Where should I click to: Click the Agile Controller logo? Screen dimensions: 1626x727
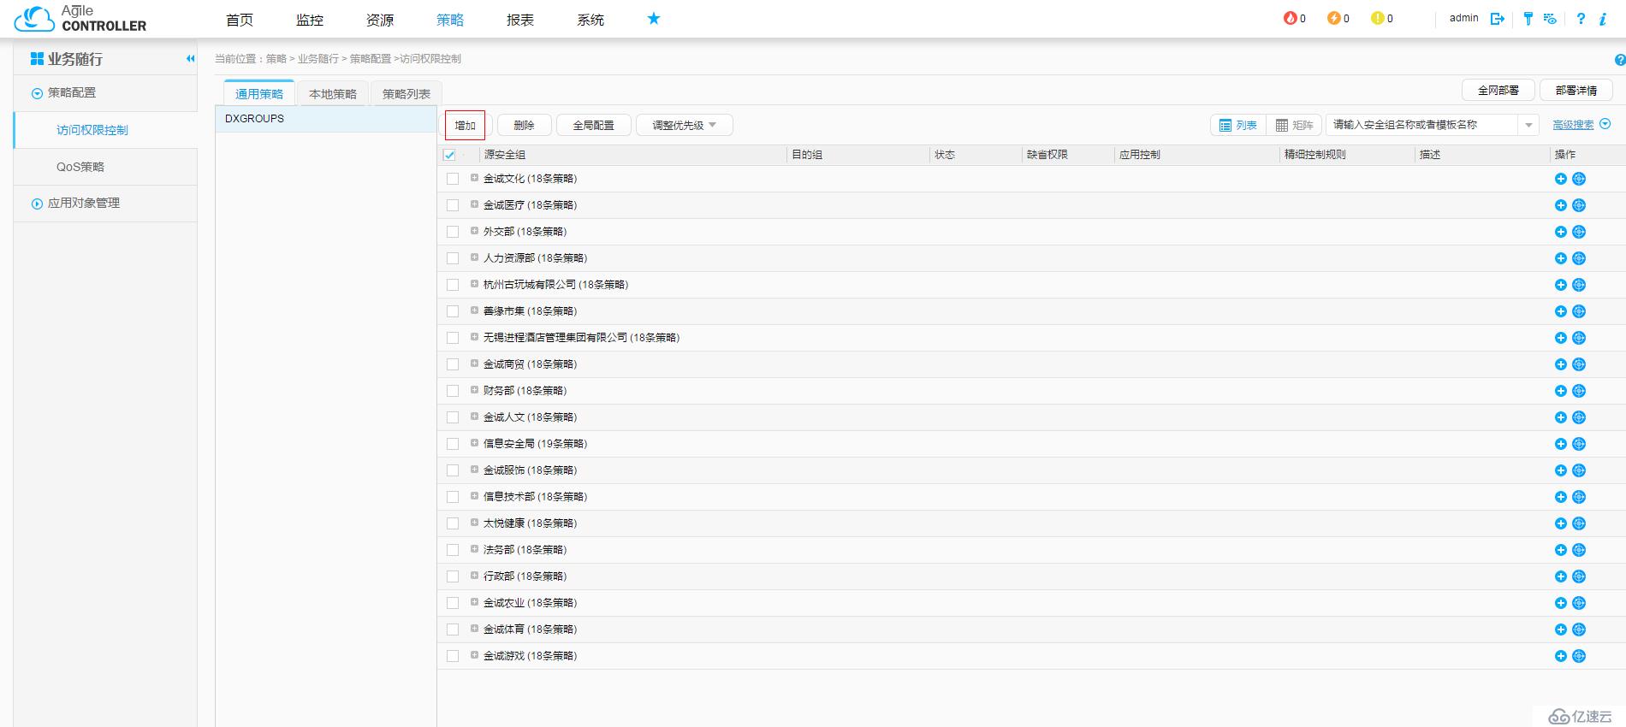click(80, 18)
